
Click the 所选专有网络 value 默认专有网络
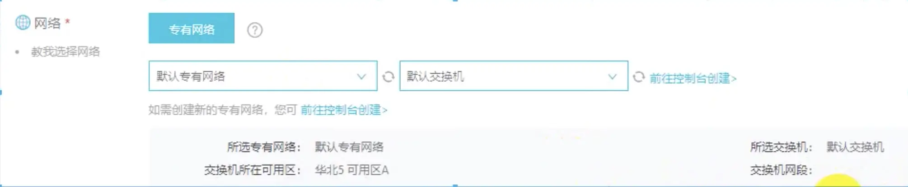[349, 147]
